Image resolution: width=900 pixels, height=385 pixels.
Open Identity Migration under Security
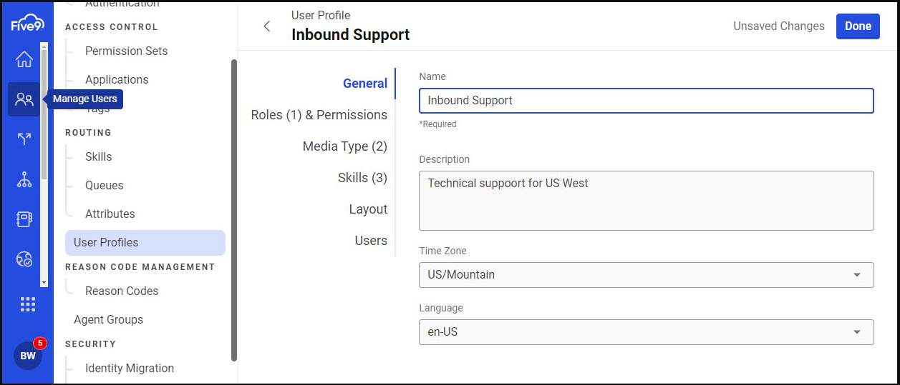click(130, 369)
